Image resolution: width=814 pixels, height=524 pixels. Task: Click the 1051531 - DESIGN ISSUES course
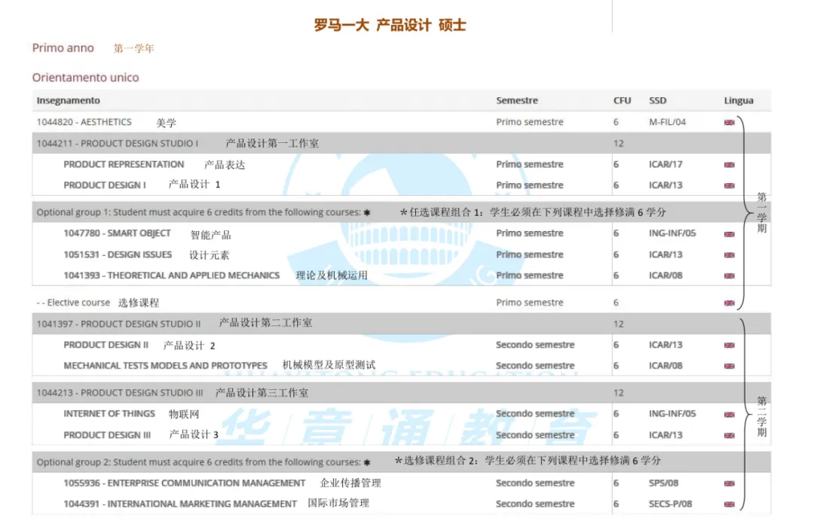pyautogui.click(x=118, y=254)
